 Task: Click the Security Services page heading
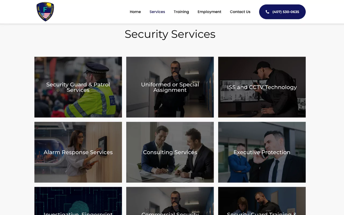[170, 34]
